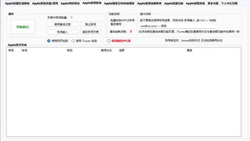This screenshot has height=141, width=250.
Task: Open Apple国家空ID转换国家 tab
Action: [119, 3]
